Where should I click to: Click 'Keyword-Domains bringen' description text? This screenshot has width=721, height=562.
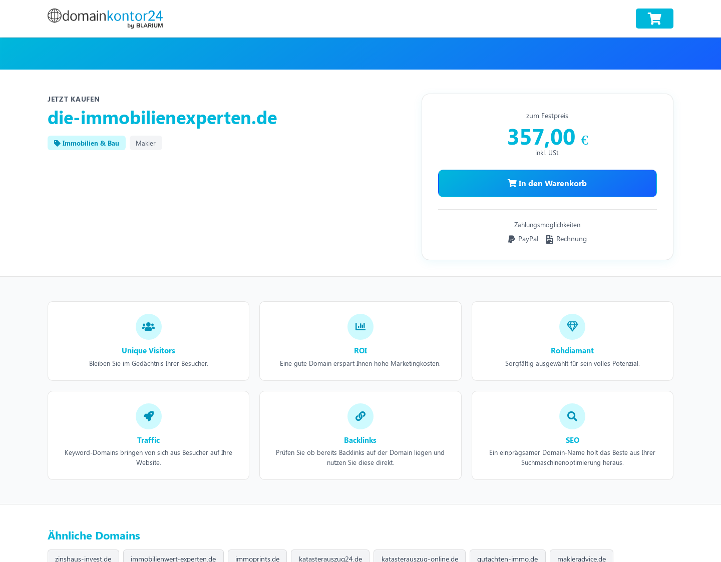point(148,457)
